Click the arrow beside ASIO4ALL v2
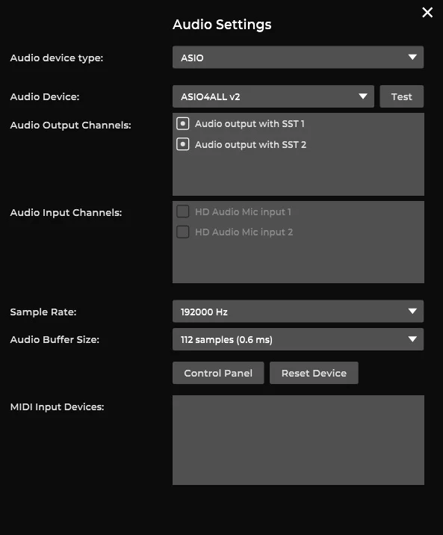 coord(363,96)
